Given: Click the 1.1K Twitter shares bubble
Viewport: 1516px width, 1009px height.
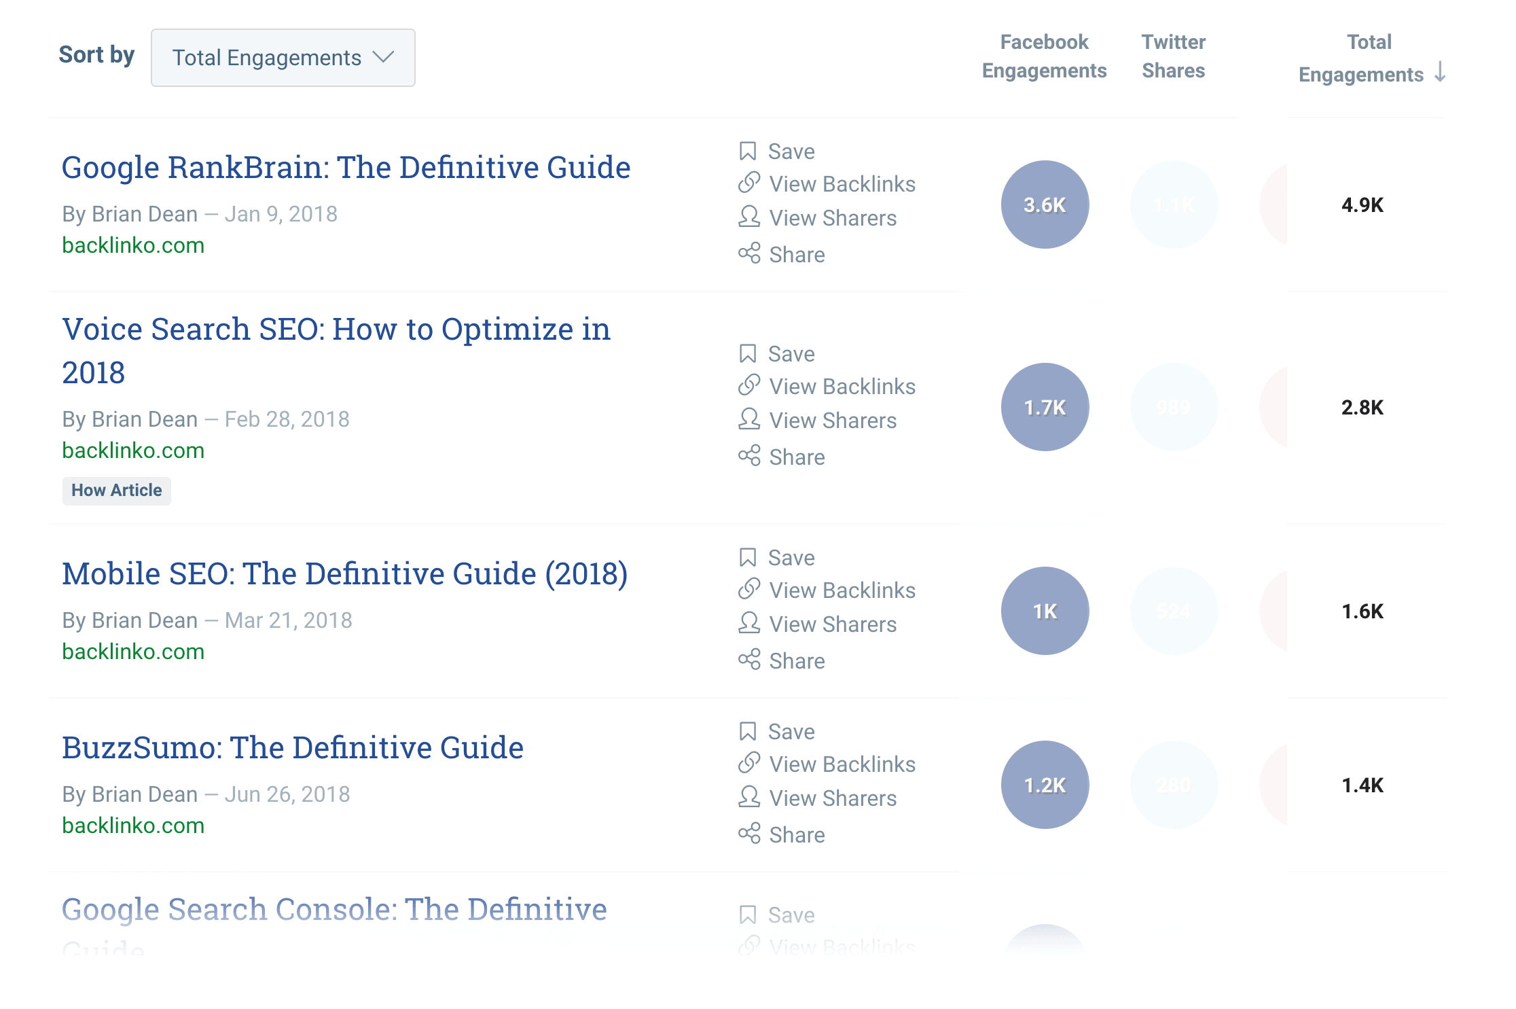Looking at the screenshot, I should pyautogui.click(x=1174, y=205).
